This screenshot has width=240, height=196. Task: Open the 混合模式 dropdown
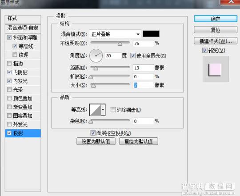(115, 34)
